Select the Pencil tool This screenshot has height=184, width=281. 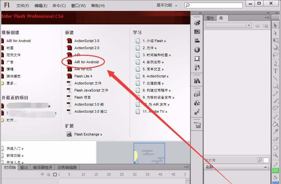(276, 93)
